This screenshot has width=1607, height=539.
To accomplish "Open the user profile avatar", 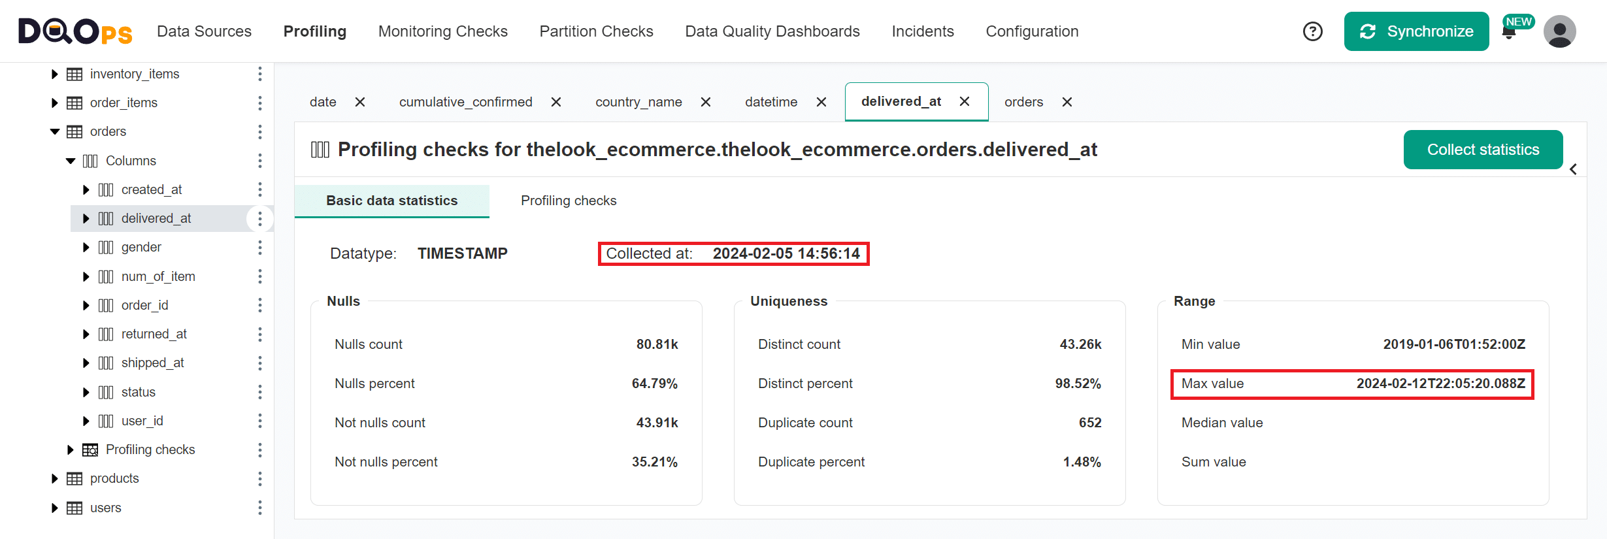I will (1559, 31).
